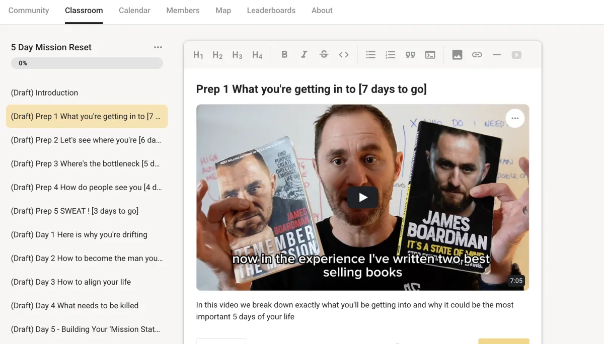Toggle italic text formatting
This screenshot has height=344, width=604.
pos(304,55)
